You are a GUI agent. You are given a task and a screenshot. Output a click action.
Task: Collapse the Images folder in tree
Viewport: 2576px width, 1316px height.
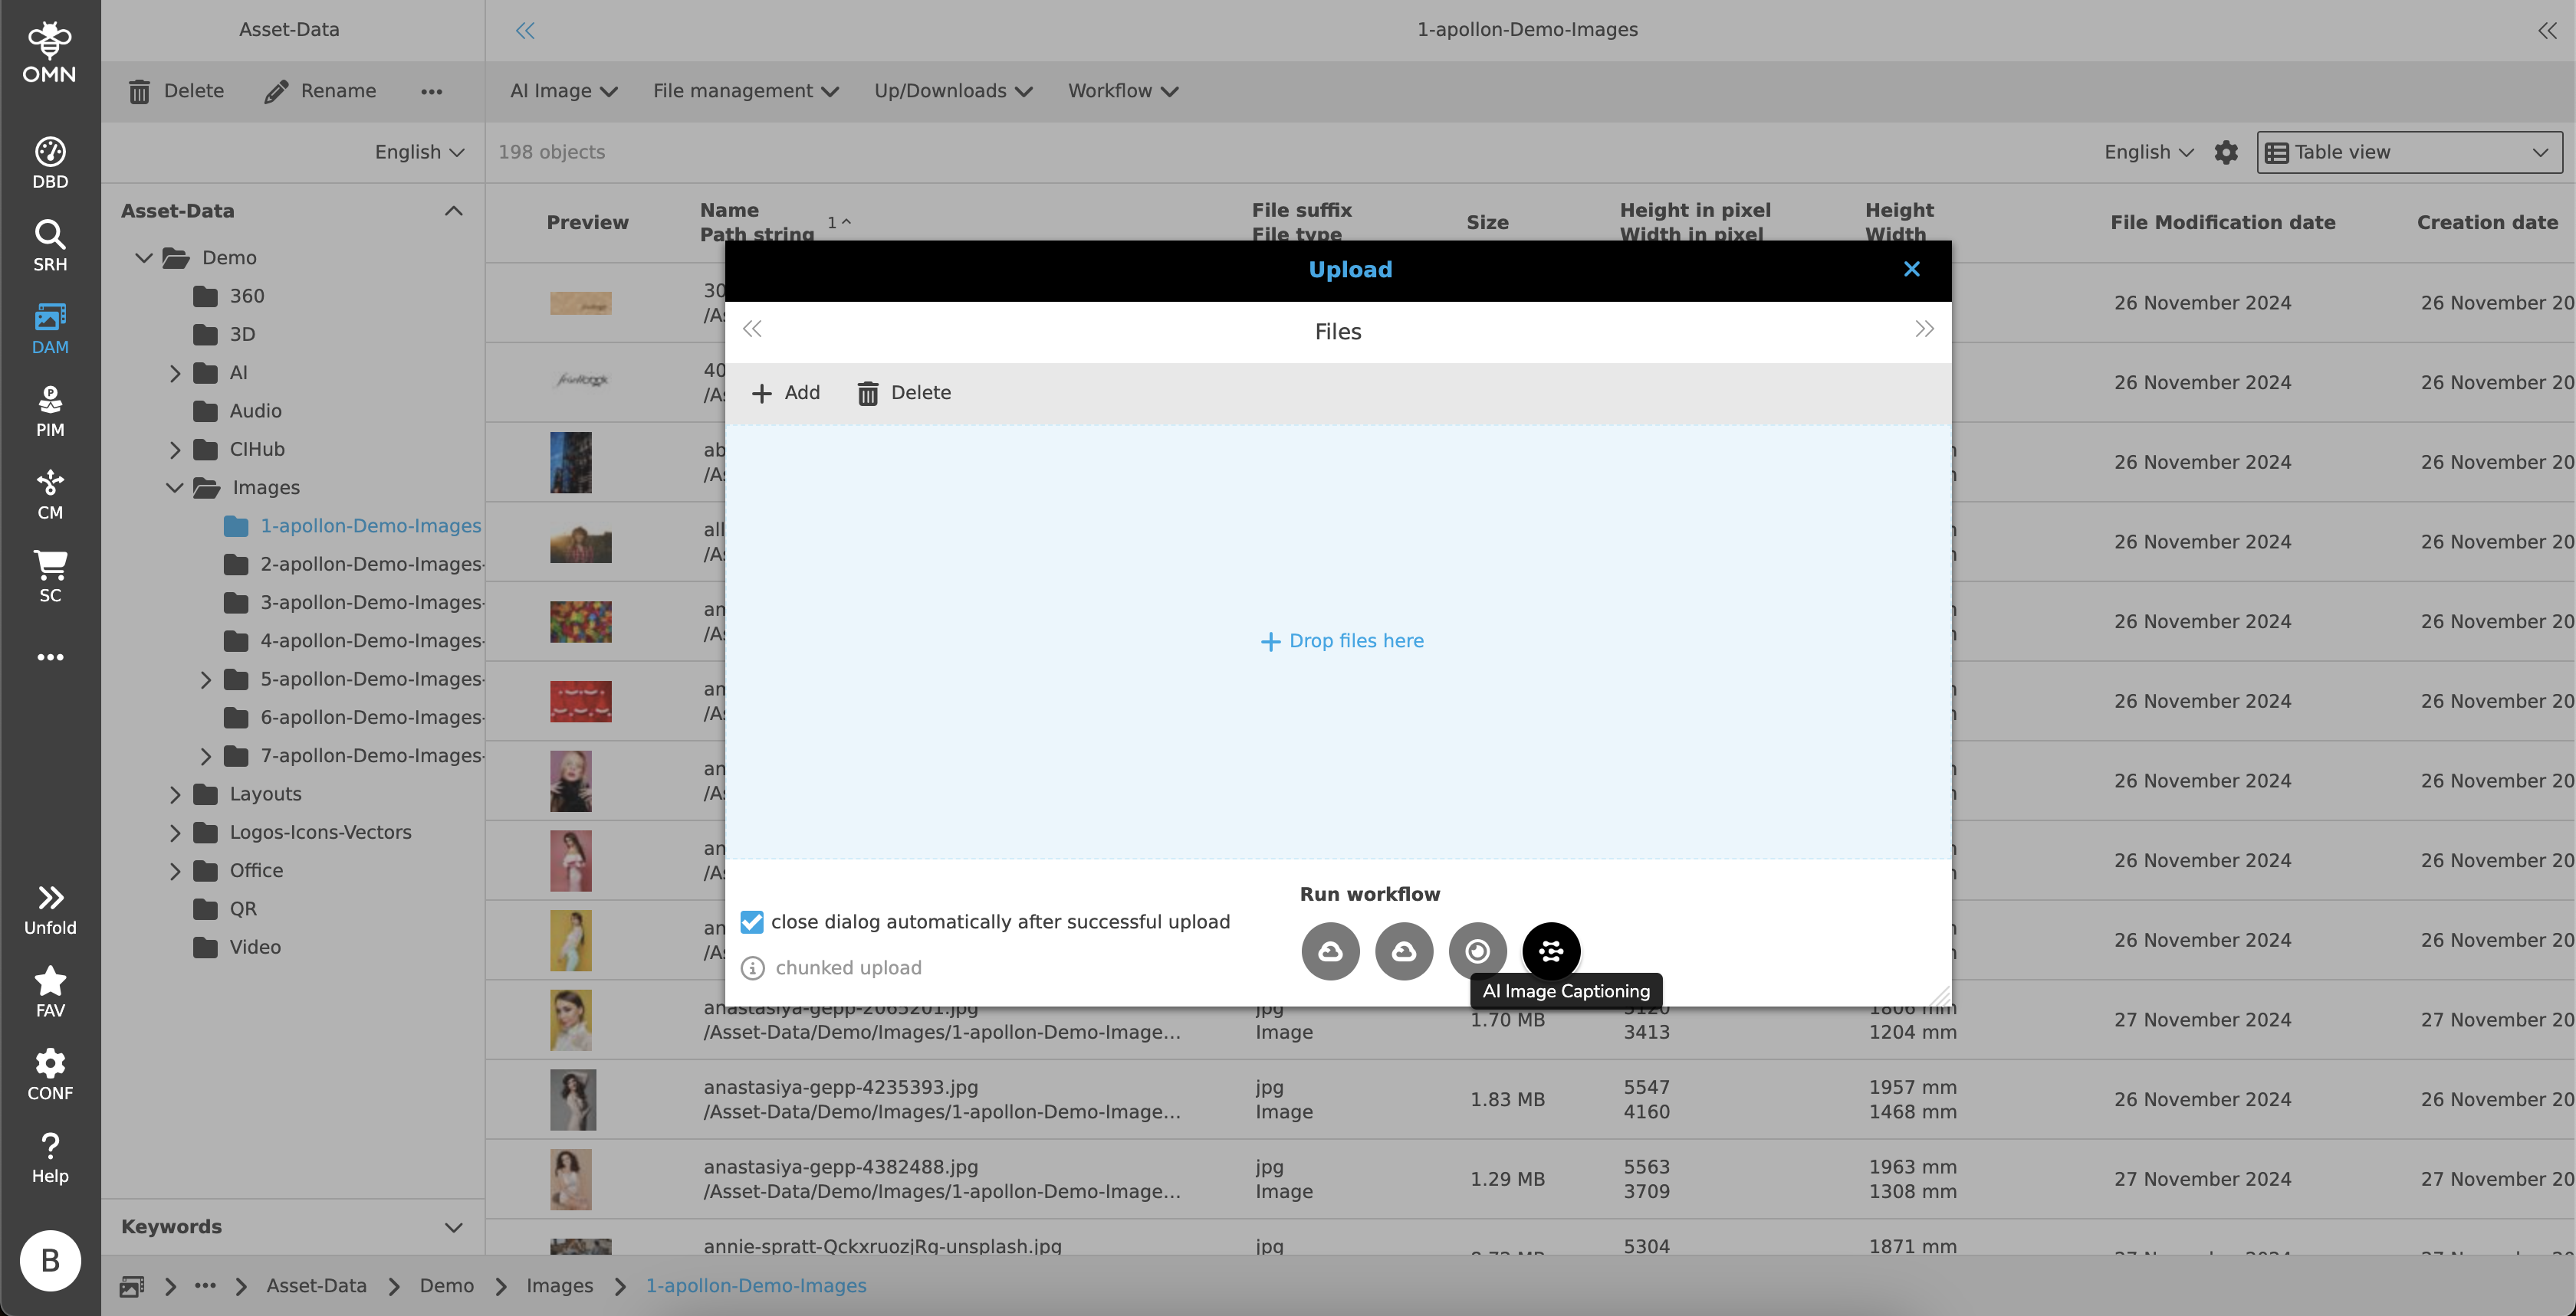pos(175,488)
